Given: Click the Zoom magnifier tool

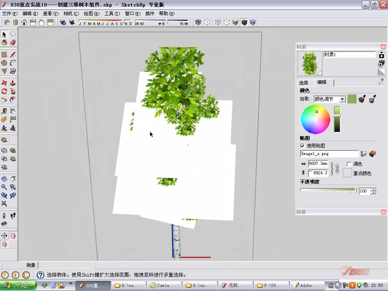Looking at the screenshot, I should pos(4,187).
